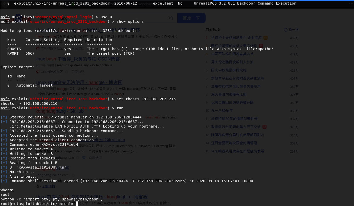Click 'Accepted the second client connection...' line

pyautogui.click(x=51, y=140)
